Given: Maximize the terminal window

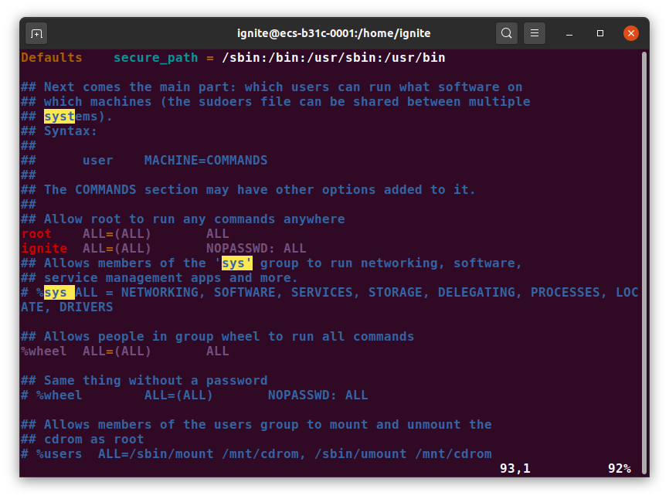Looking at the screenshot, I should click(x=600, y=33).
